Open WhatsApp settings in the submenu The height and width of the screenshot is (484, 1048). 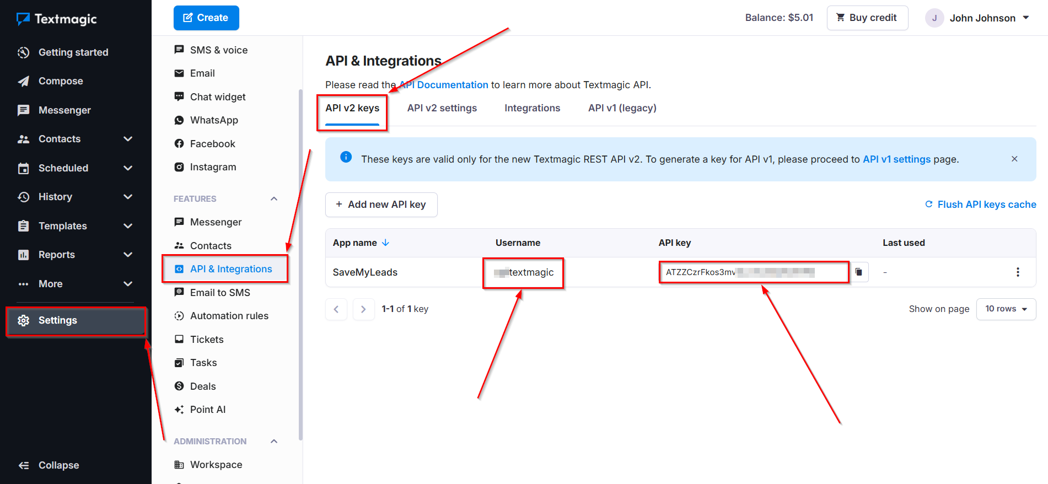coord(213,120)
